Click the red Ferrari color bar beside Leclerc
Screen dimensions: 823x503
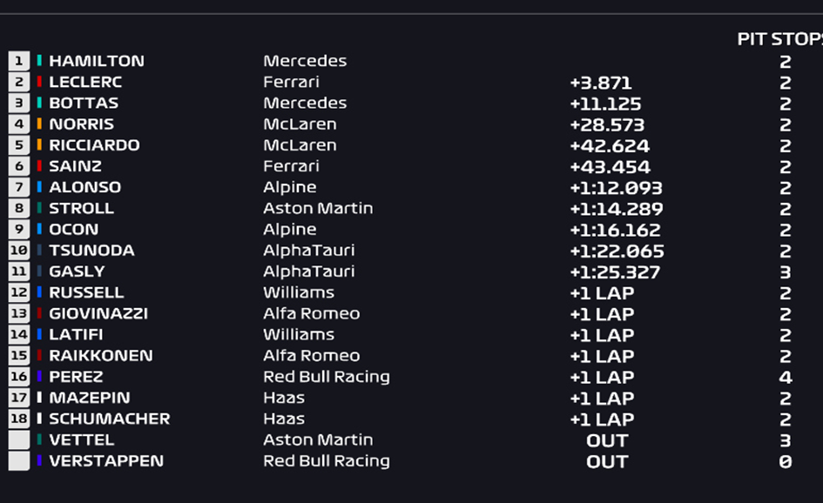(39, 82)
